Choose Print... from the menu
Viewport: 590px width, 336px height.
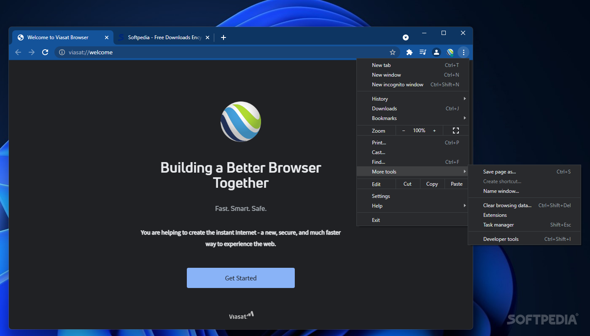tap(413, 143)
